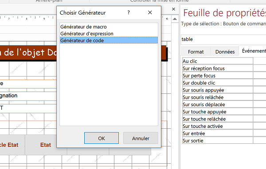The image size is (266, 169).
Task: Open the Événement tab
Action: (x=253, y=51)
